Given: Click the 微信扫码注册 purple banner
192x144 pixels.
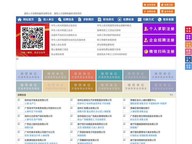Looking at the screenshot, I should coord(159,51).
